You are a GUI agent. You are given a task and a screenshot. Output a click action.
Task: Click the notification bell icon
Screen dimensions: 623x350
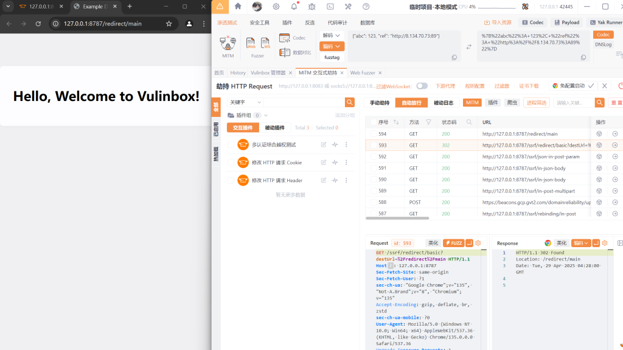point(294,7)
